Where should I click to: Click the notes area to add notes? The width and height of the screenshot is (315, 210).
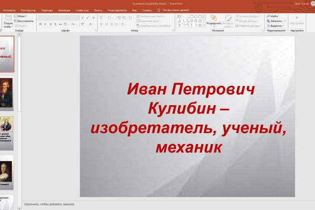click(49, 204)
